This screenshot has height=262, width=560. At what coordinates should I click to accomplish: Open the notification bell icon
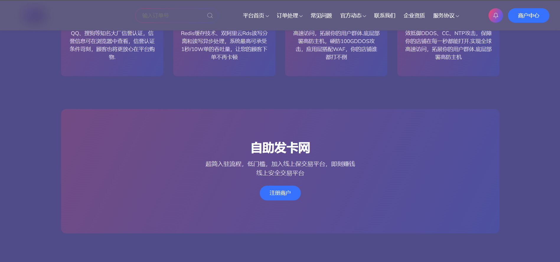click(x=496, y=16)
